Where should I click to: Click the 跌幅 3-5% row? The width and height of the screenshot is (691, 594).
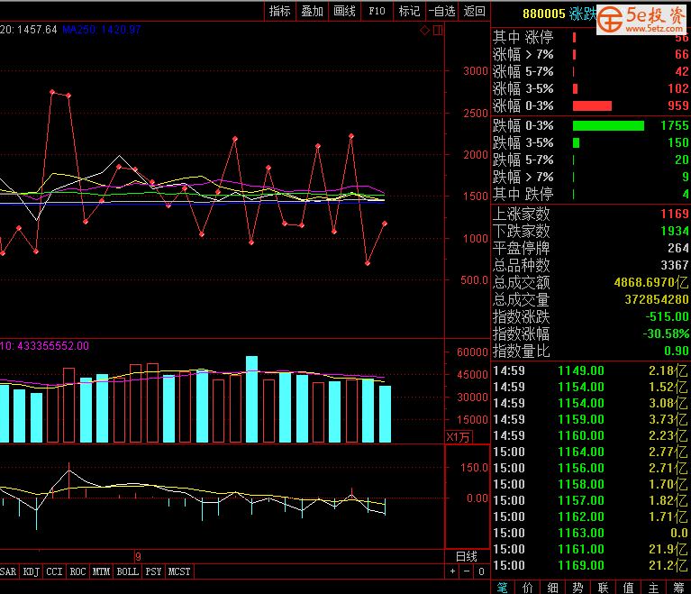(x=590, y=143)
